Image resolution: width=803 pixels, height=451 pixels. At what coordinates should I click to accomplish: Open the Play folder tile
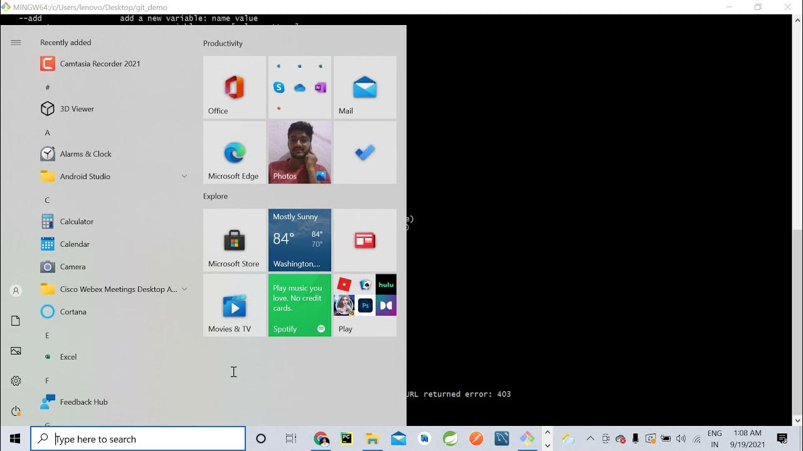pyautogui.click(x=365, y=306)
